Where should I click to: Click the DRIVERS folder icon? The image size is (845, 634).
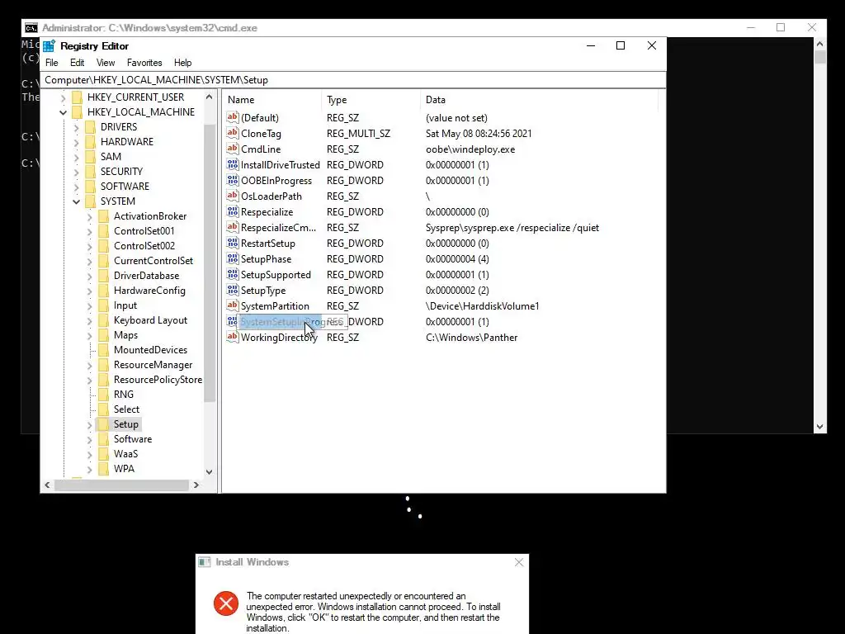[91, 126]
